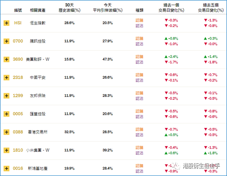227x176 pixels.
Task: Click the 認購 label in the 騰訊控股 row
Action: click(x=139, y=38)
